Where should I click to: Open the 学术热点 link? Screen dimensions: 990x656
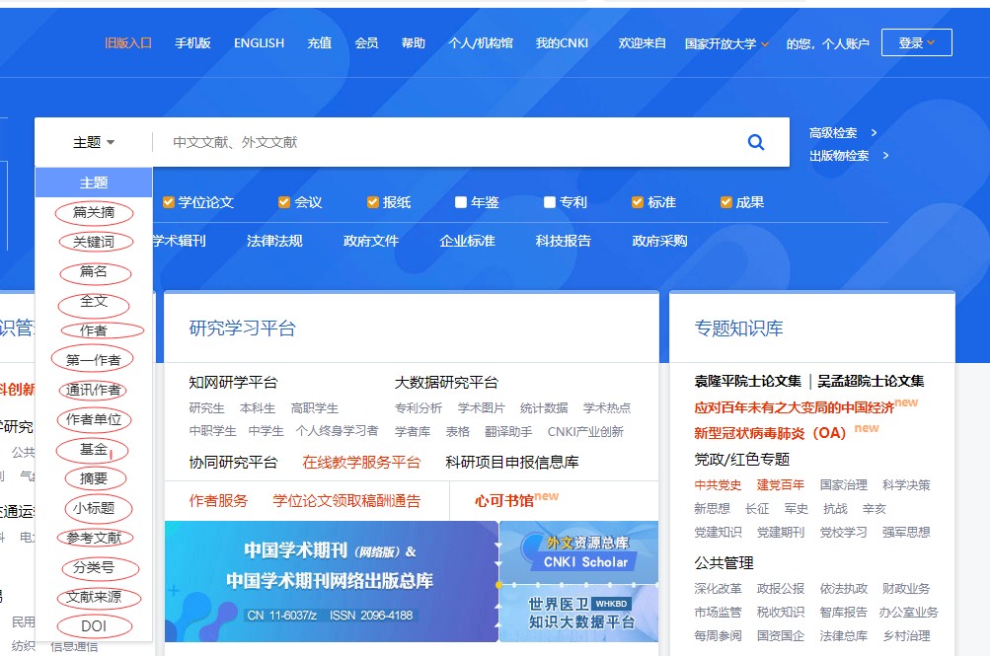(607, 408)
